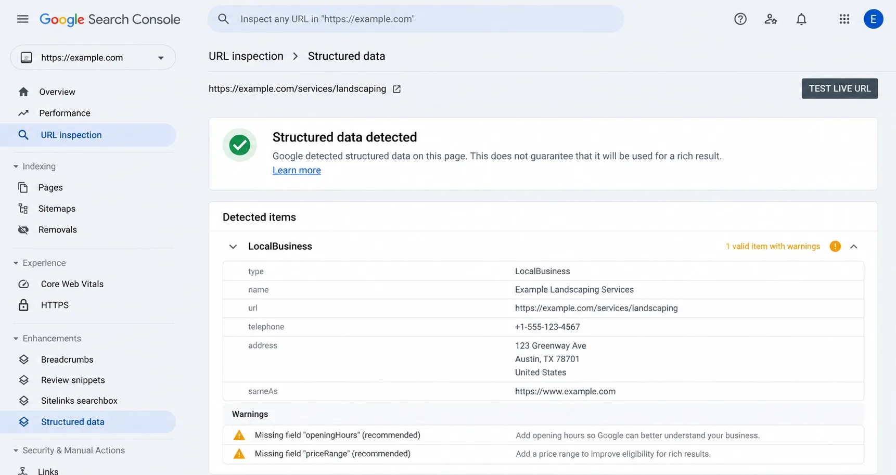The height and width of the screenshot is (475, 896).
Task: Click the Learn more link
Action: click(297, 171)
